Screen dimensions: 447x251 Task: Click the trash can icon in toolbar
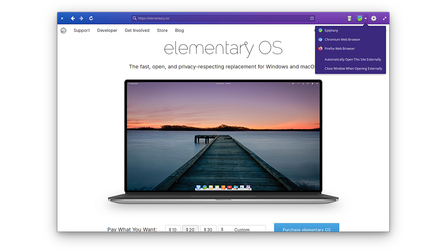(349, 19)
